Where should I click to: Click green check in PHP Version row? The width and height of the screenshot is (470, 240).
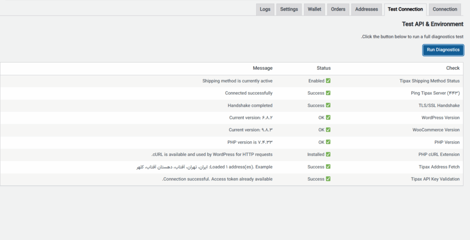[x=328, y=142]
